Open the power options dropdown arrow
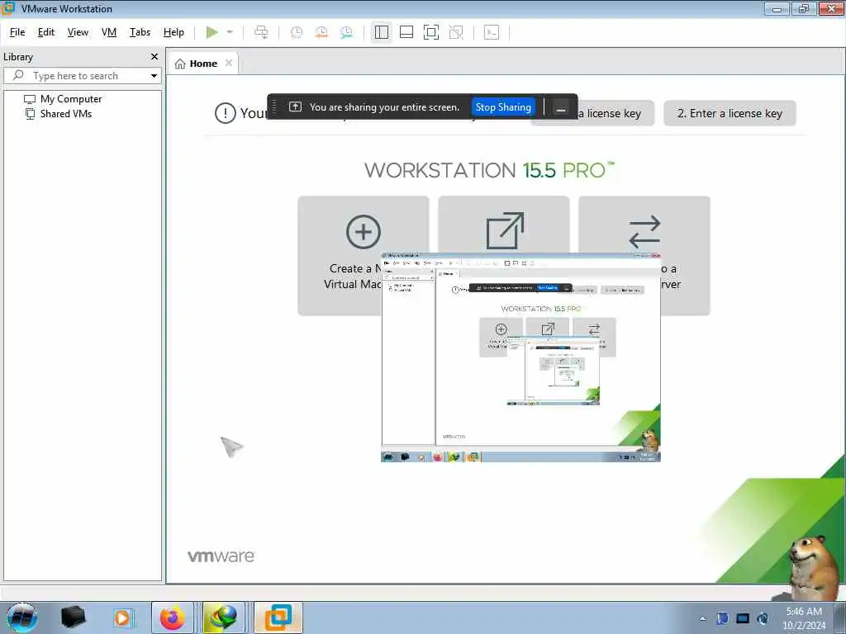Screen dimensions: 846x634 [x=230, y=32]
